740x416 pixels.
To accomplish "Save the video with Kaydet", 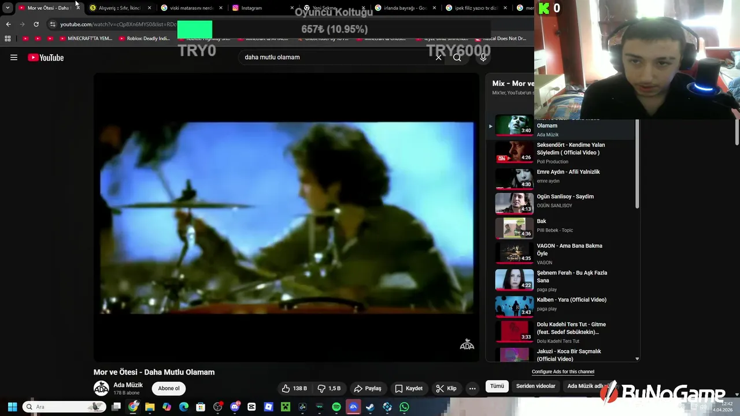I will (409, 388).
